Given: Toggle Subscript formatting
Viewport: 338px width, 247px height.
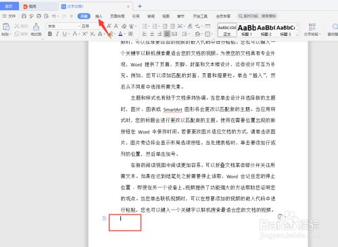Looking at the screenshot, I should pos(92,34).
